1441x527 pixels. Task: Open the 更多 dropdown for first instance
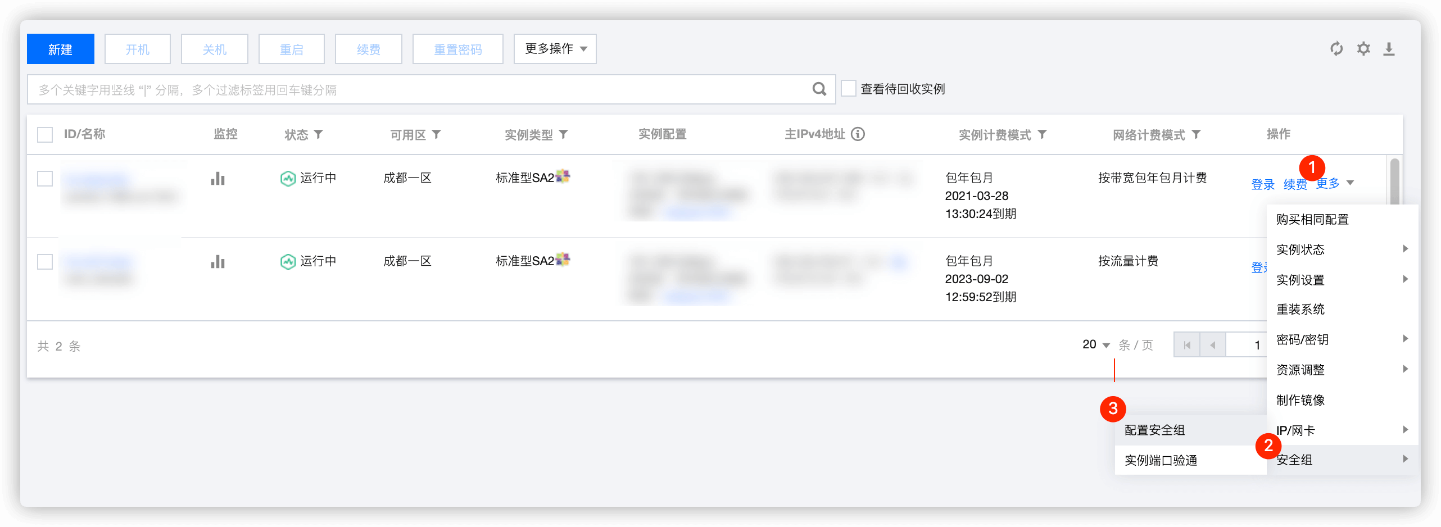click(x=1334, y=183)
